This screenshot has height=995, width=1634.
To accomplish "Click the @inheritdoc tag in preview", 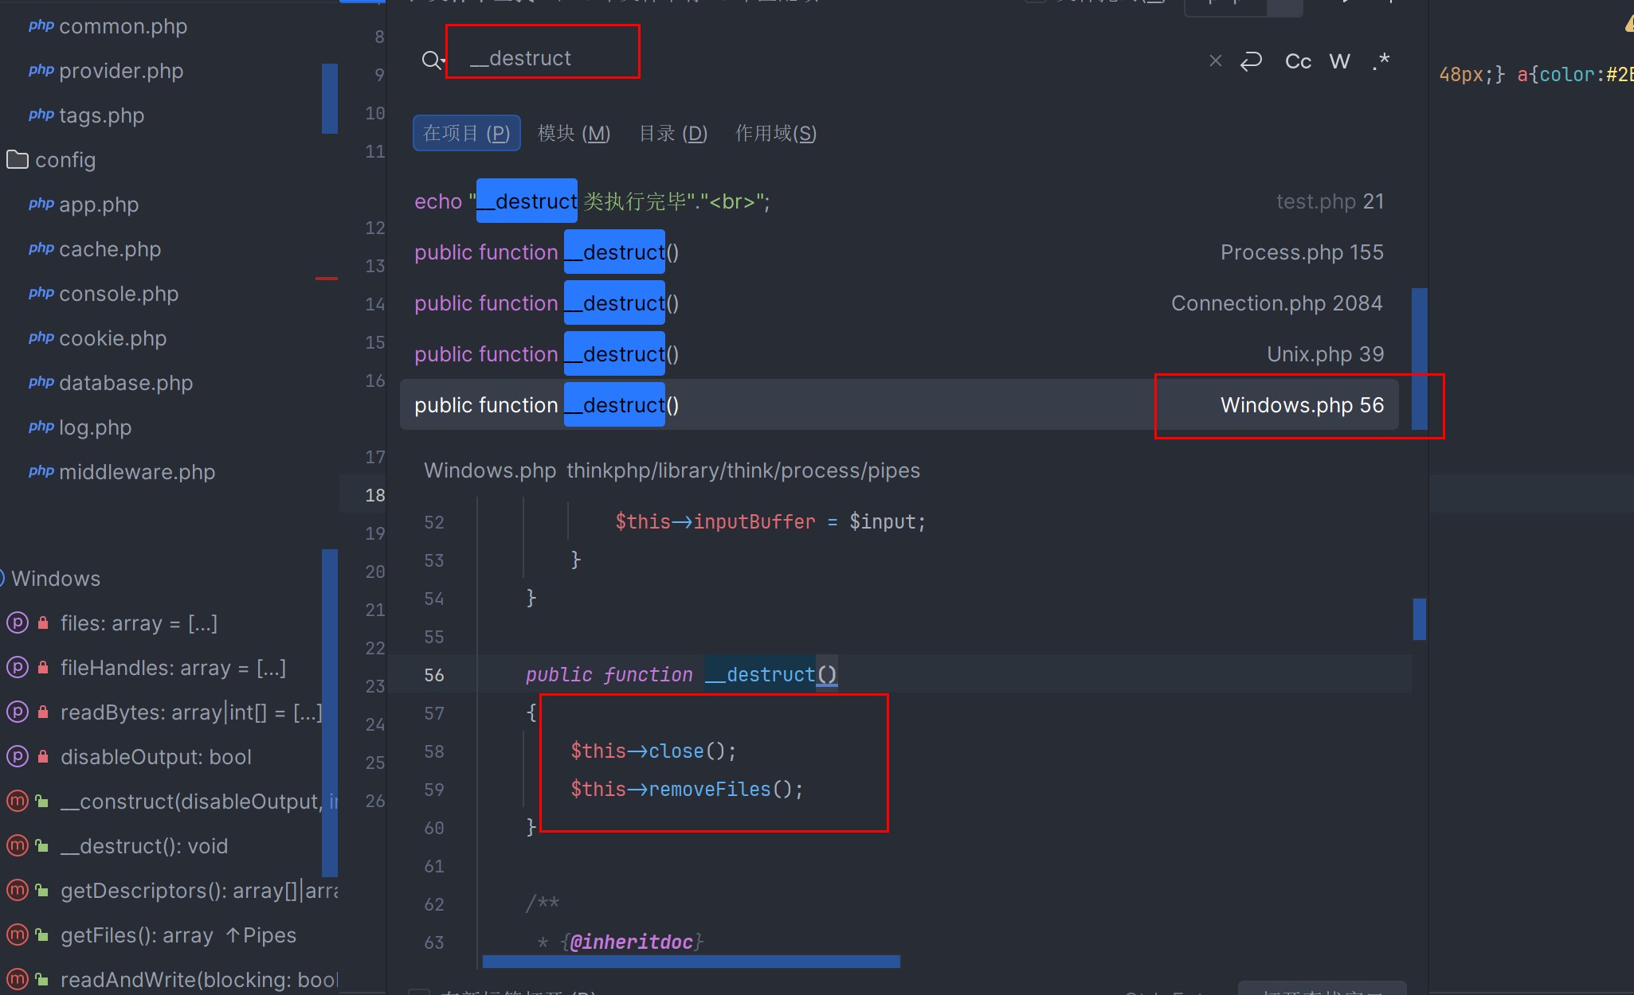I will (x=631, y=942).
